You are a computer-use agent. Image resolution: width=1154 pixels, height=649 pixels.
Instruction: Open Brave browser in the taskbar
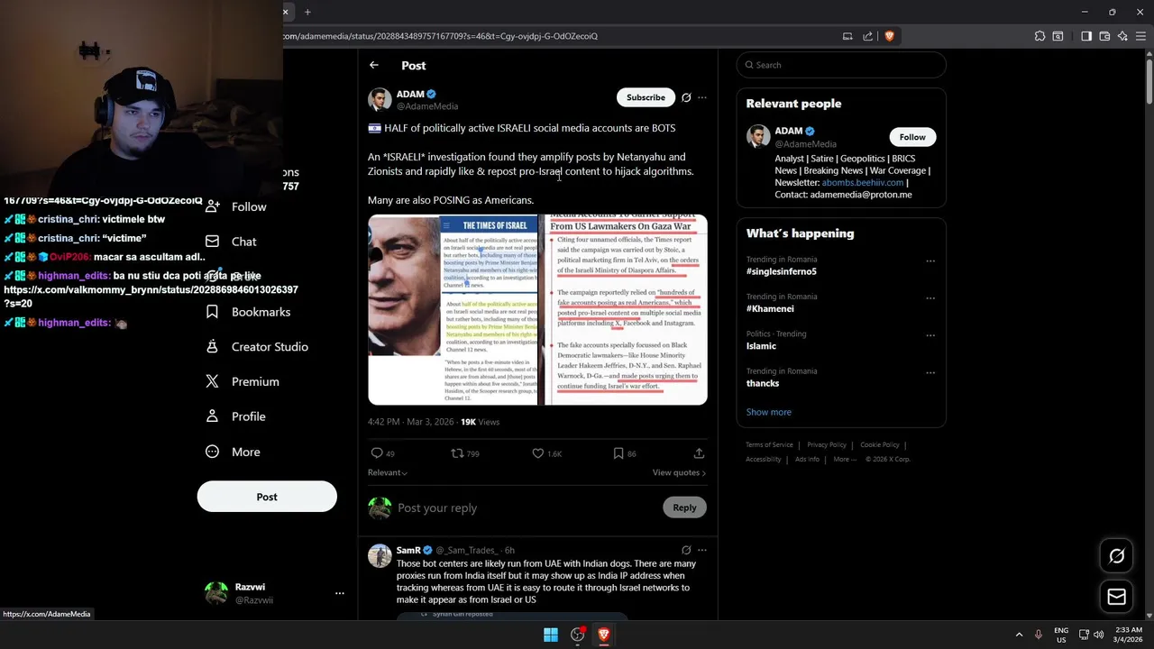(604, 635)
